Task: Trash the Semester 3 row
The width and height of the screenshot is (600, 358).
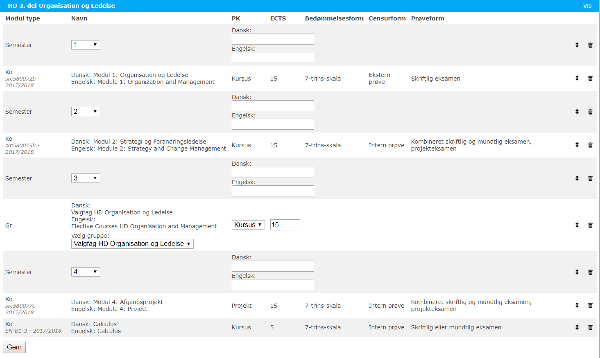Action: [590, 178]
